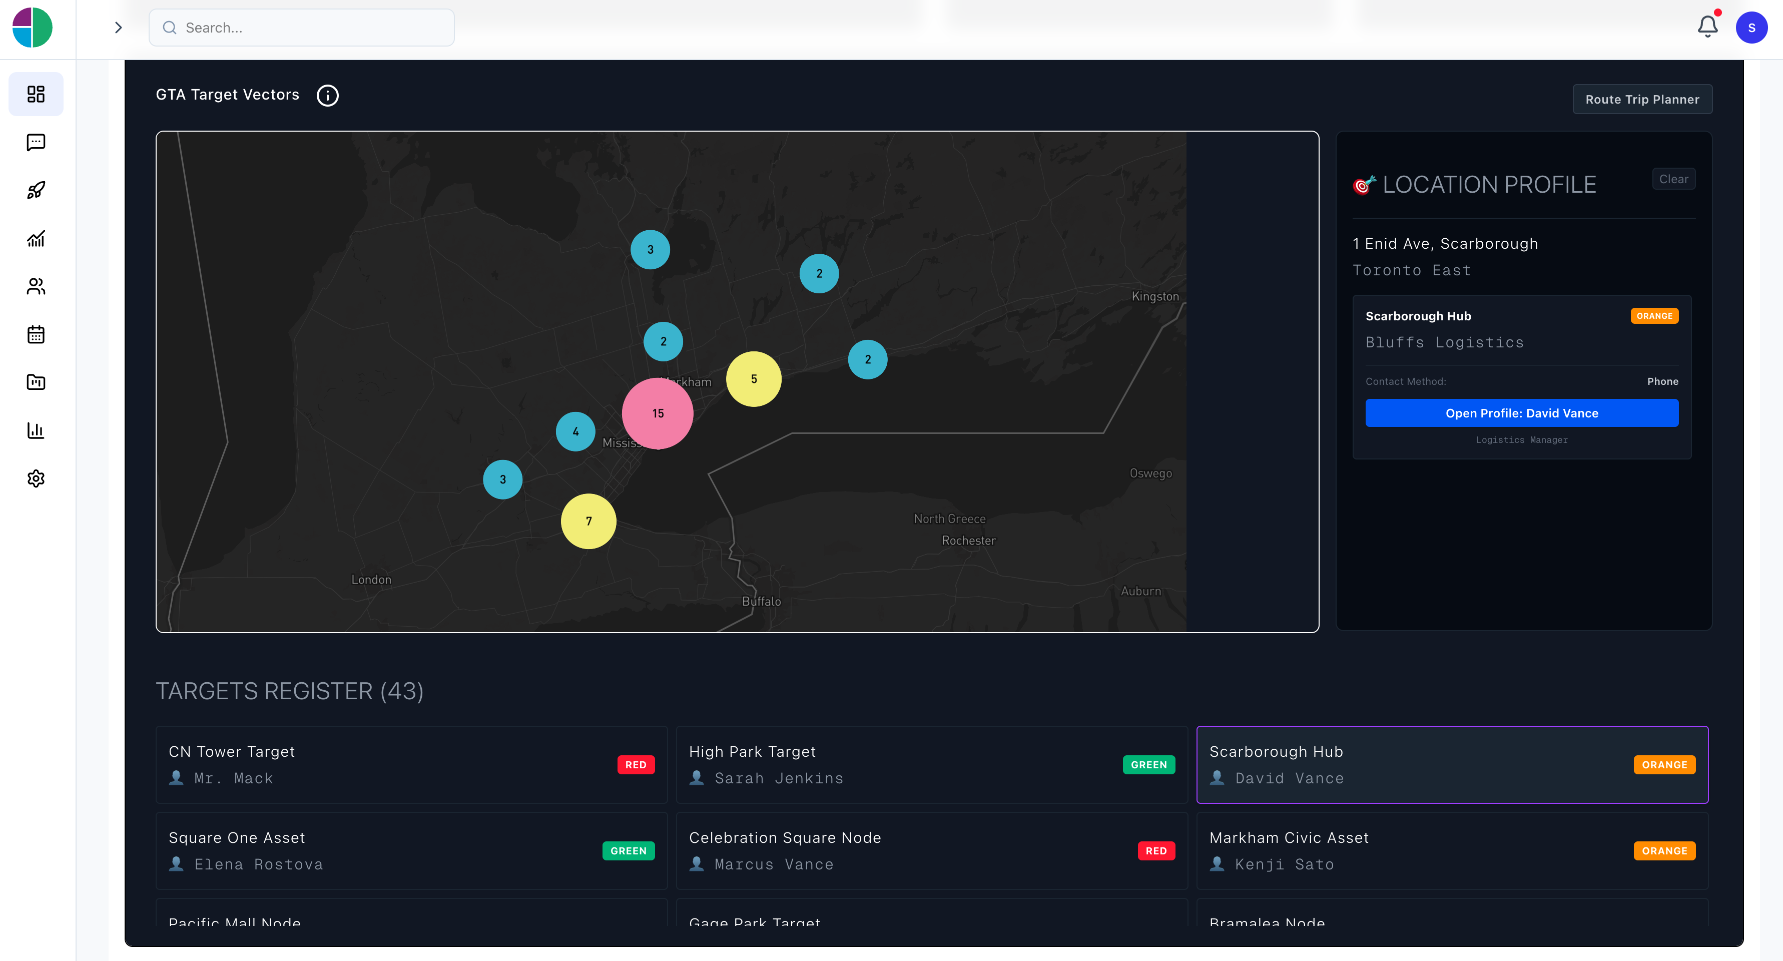Focus the Search input field
The image size is (1783, 961).
point(302,28)
